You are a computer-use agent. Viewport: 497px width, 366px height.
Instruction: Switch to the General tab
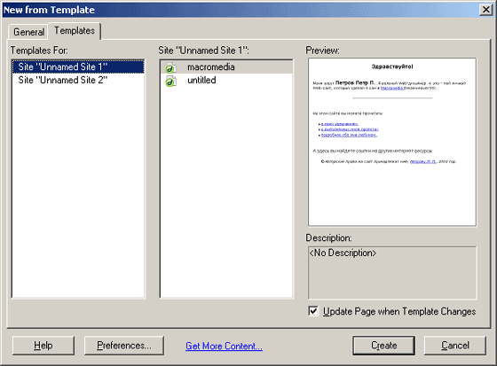[28, 32]
